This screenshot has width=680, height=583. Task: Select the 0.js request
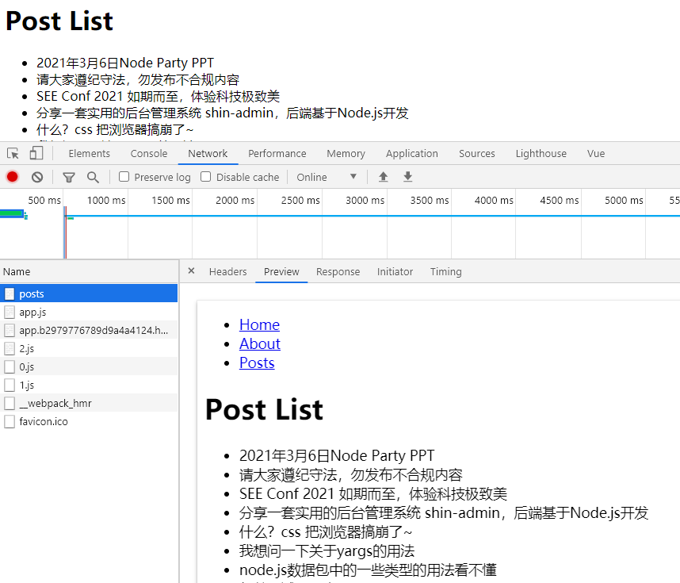[89, 366]
